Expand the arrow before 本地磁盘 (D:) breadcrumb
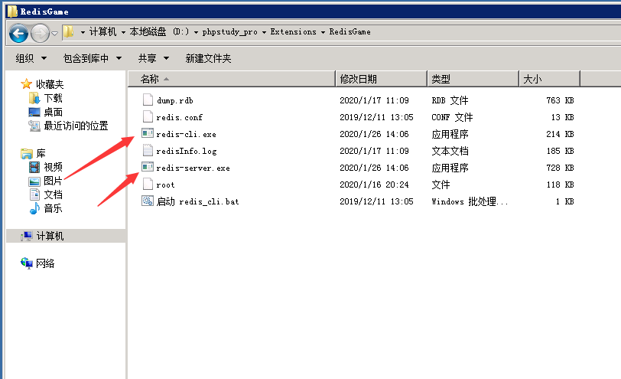This screenshot has width=621, height=379. pyautogui.click(x=123, y=32)
